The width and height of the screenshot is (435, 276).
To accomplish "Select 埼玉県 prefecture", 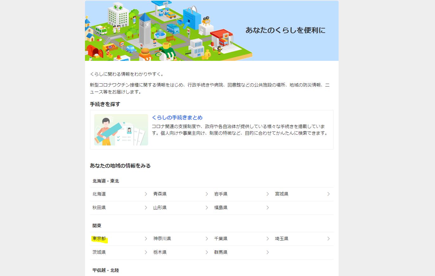I will click(x=282, y=239).
